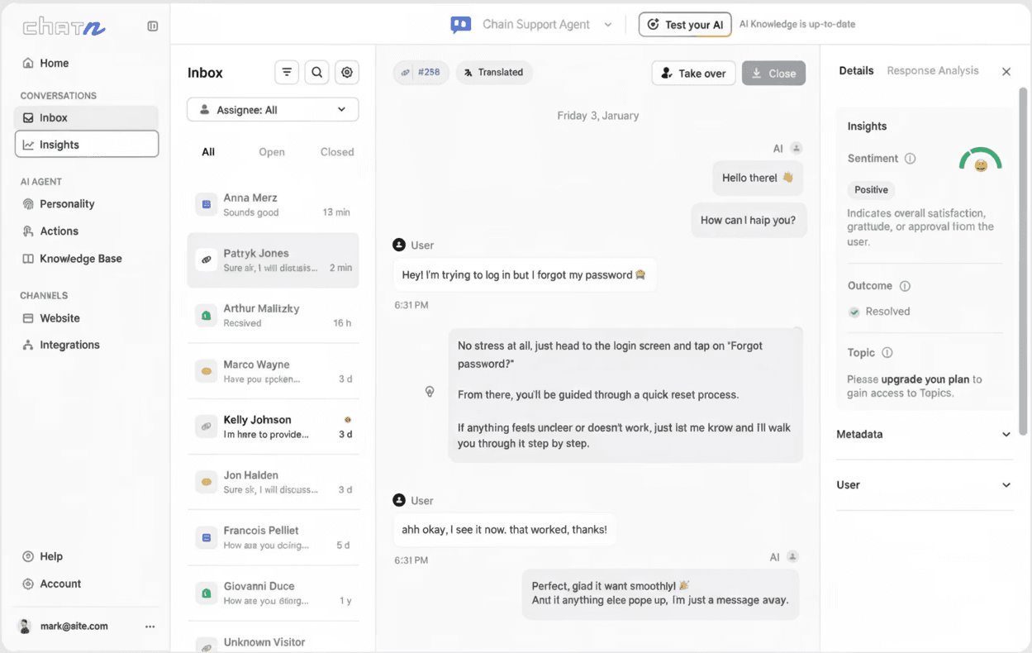Click the Test your AI button
Screen dimensions: 1032x653
[x=685, y=25]
